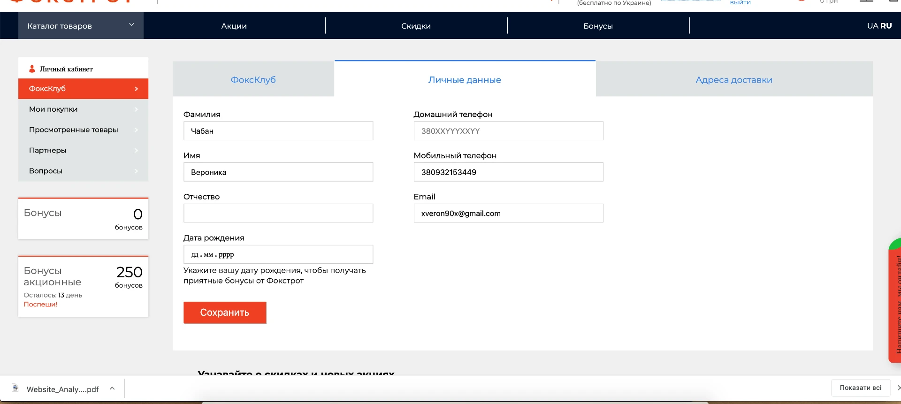Viewport: 901px width, 404px height.
Task: Click the Мобильный телефон input field
Action: (508, 172)
